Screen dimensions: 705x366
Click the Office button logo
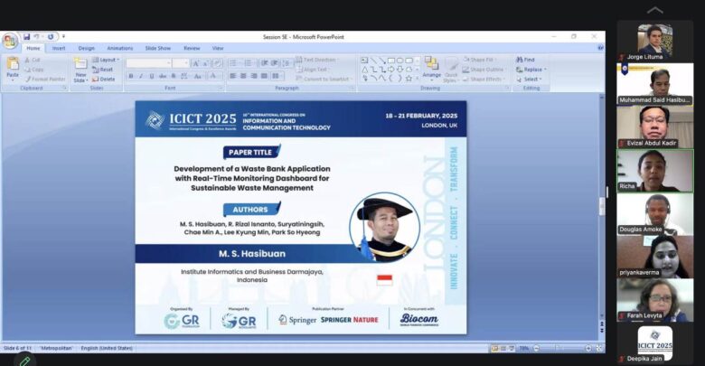pyautogui.click(x=10, y=41)
